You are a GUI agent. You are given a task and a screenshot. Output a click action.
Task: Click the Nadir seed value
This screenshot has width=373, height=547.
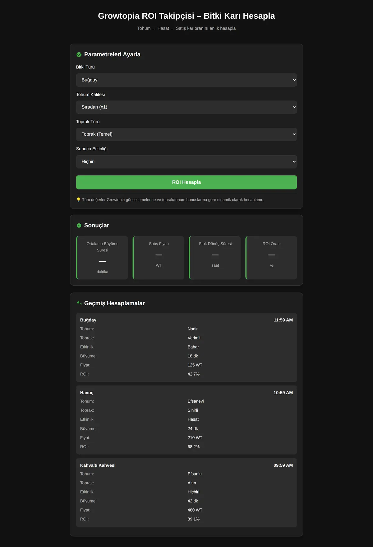(x=193, y=329)
